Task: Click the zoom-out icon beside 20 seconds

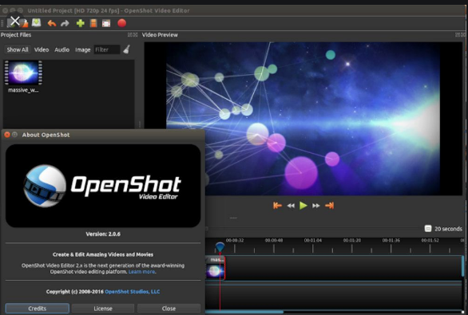Action: point(428,229)
